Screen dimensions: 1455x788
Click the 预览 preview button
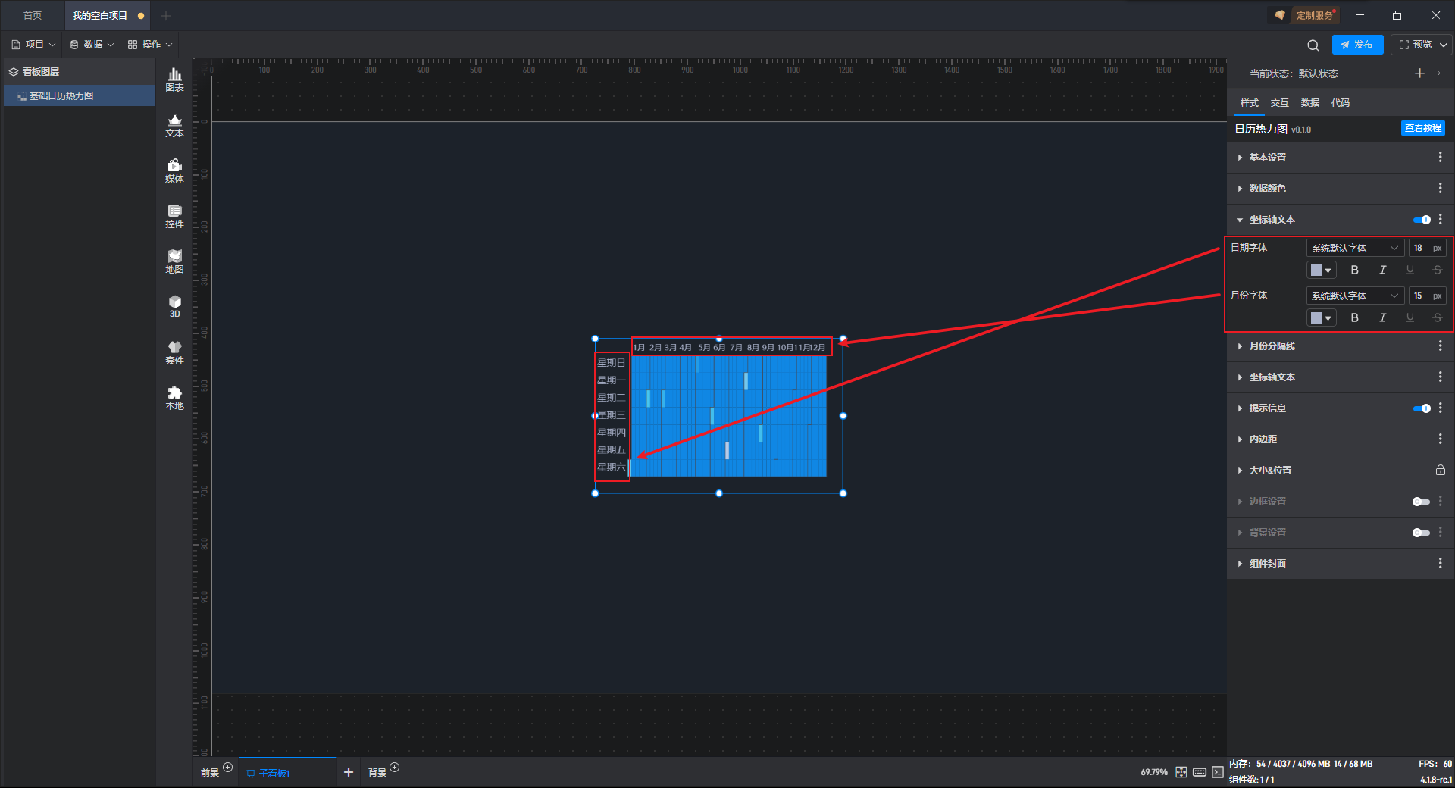coord(1415,45)
